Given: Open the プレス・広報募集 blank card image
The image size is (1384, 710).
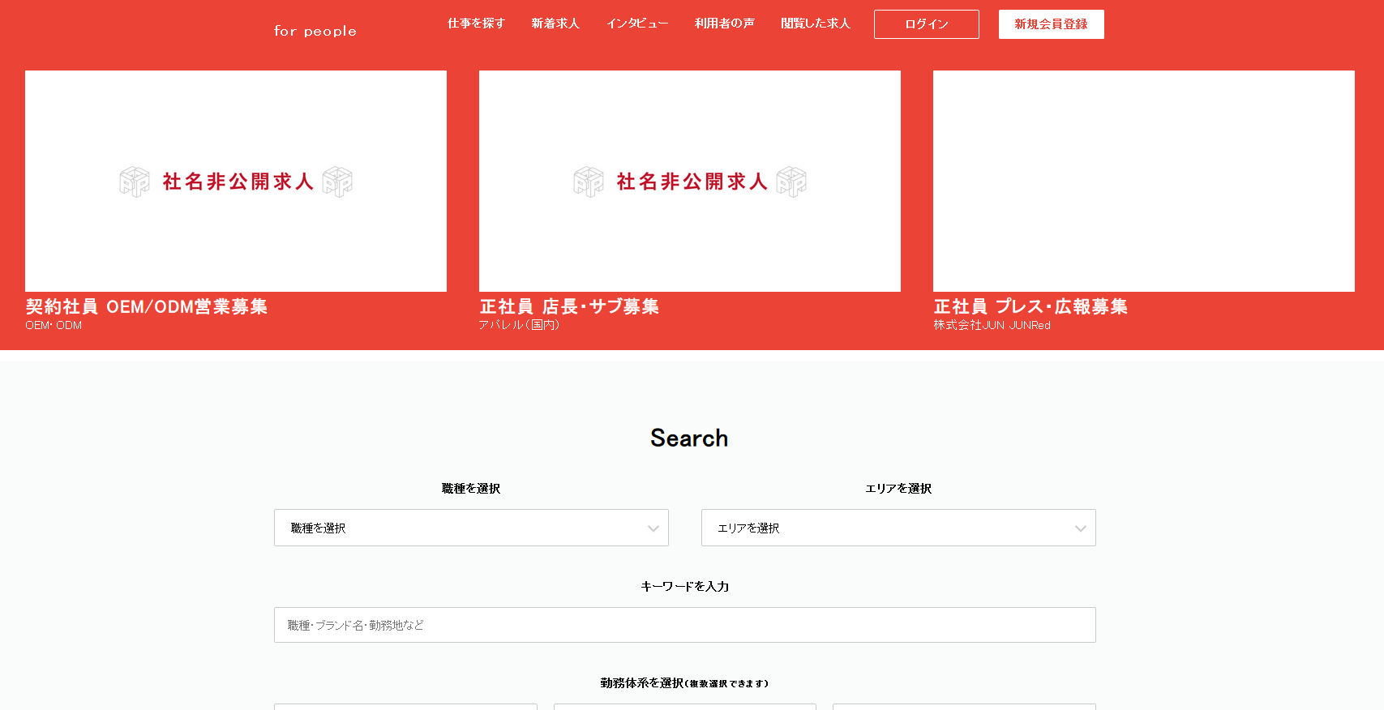Looking at the screenshot, I should pyautogui.click(x=1144, y=181).
